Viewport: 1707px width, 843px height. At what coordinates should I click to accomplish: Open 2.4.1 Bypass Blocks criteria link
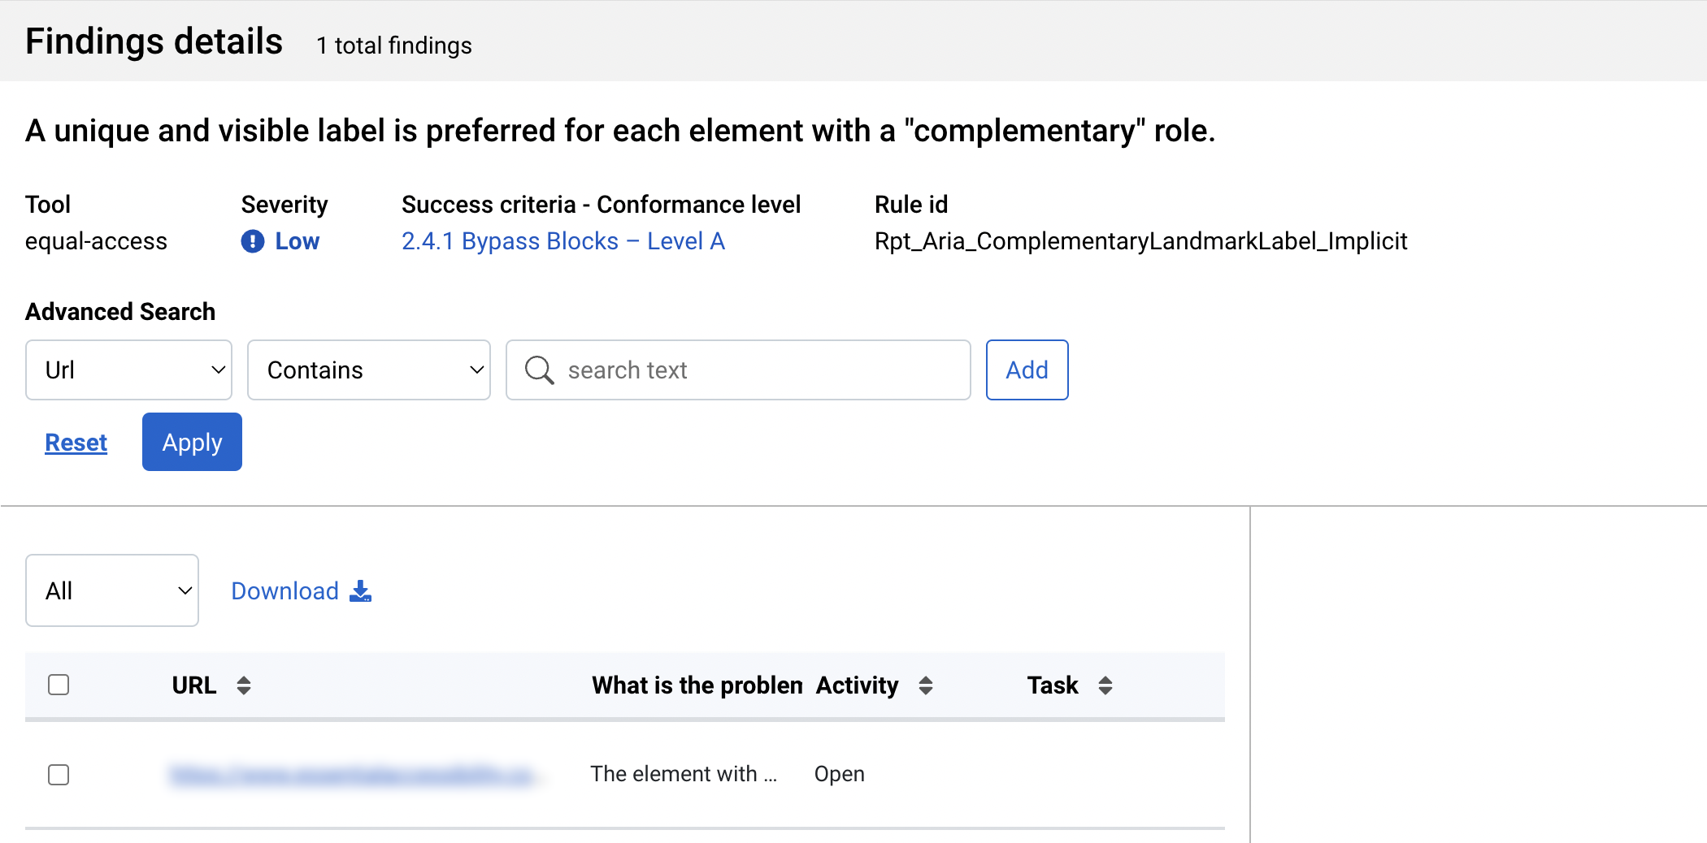(563, 241)
